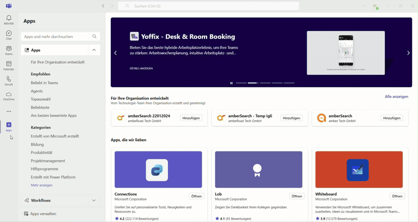Open OneDrive from the sidebar

coord(9,96)
